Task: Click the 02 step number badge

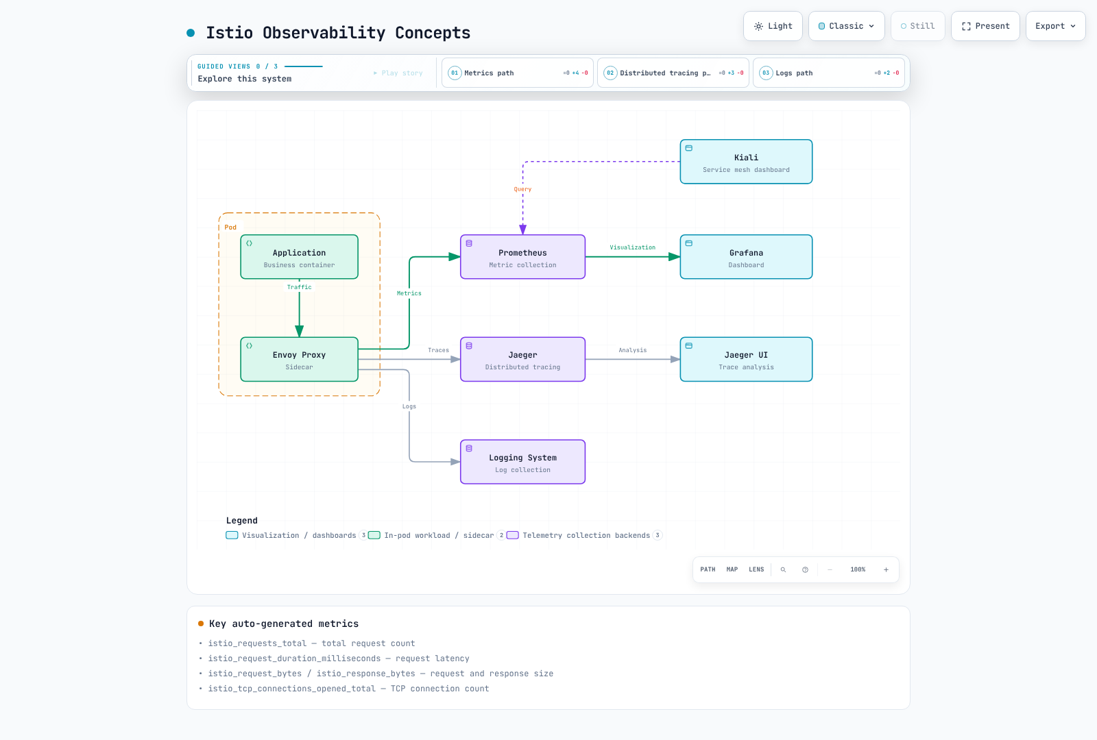Action: [610, 73]
